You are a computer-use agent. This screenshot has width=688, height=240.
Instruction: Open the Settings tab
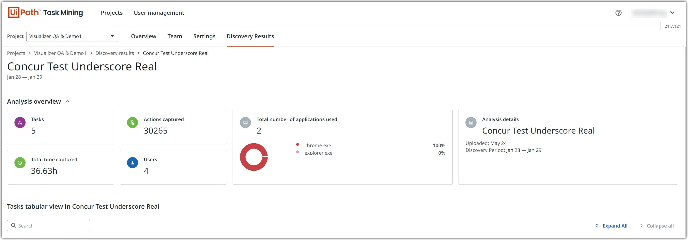[204, 36]
